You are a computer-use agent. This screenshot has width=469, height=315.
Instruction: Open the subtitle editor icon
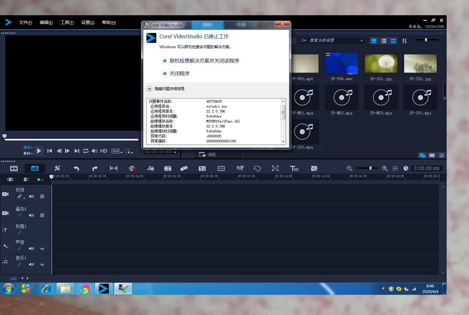pyautogui.click(x=202, y=168)
